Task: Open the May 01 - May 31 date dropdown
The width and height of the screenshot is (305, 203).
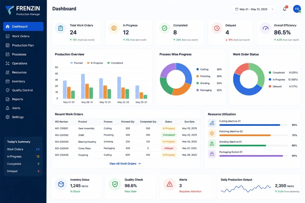Action: [x=254, y=9]
